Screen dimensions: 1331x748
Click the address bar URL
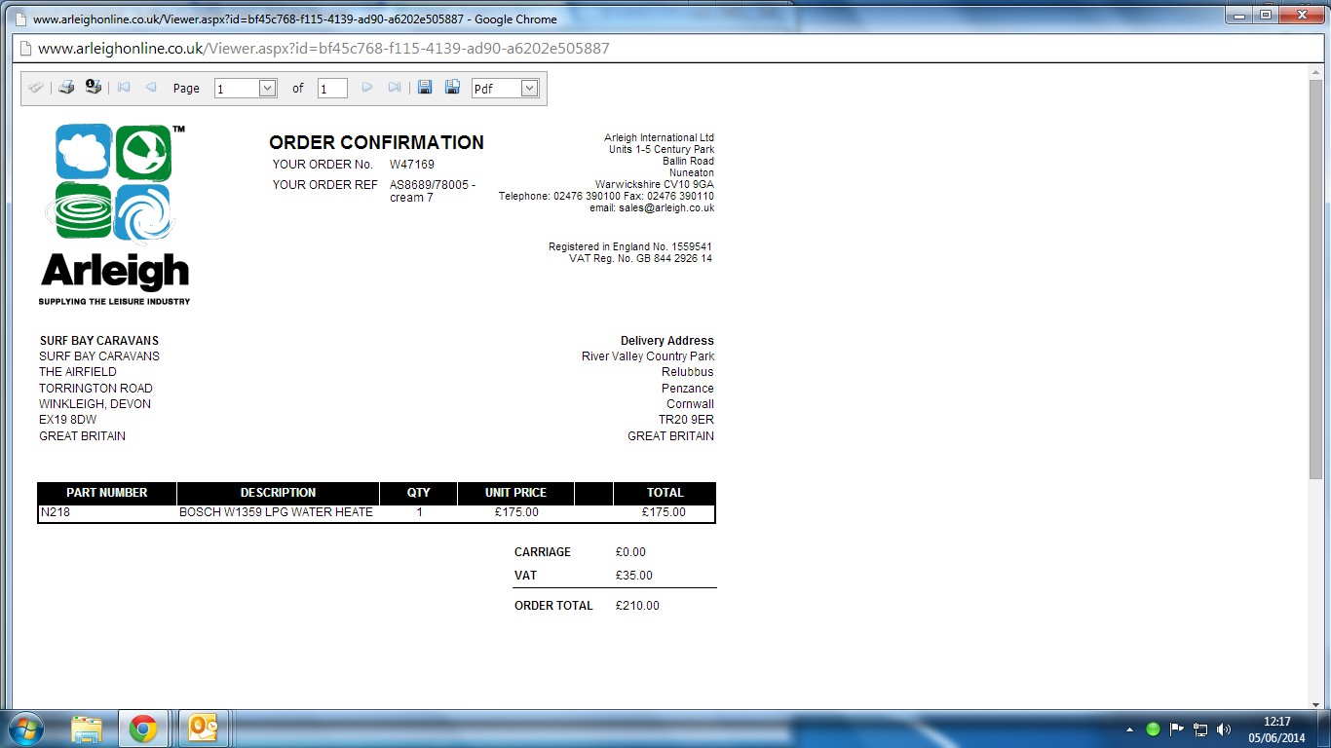[323, 48]
